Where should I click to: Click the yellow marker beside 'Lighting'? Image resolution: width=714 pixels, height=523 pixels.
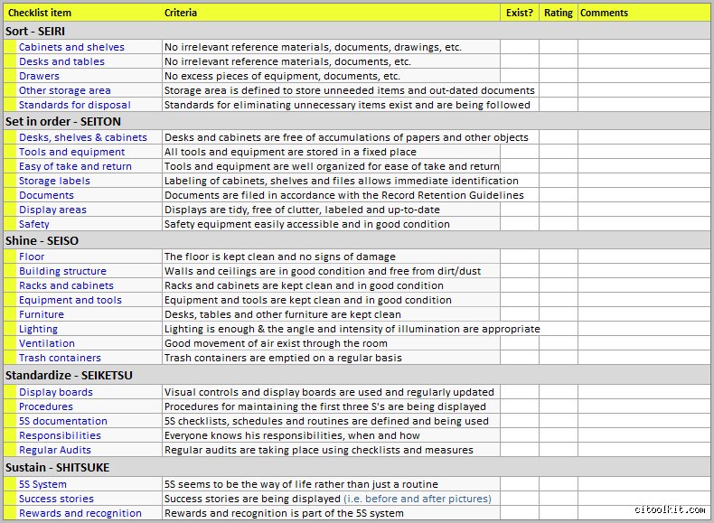[x=10, y=329]
